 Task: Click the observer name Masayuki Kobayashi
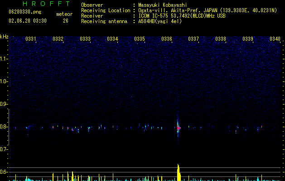point(163,5)
